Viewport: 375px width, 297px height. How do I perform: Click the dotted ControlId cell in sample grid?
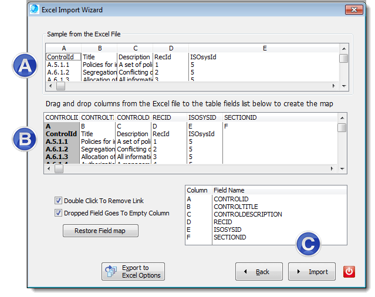[63, 57]
